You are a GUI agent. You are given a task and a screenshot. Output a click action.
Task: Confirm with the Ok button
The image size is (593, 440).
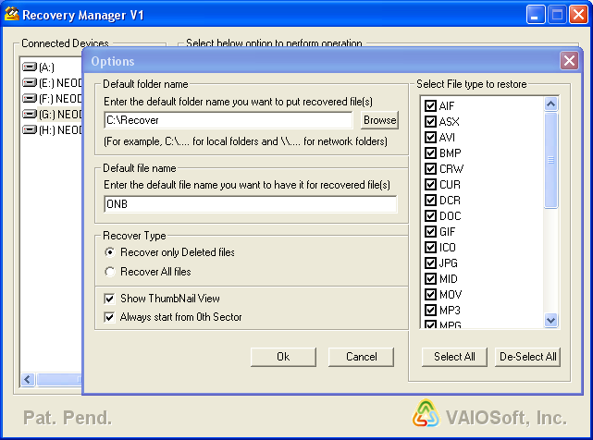pyautogui.click(x=283, y=357)
